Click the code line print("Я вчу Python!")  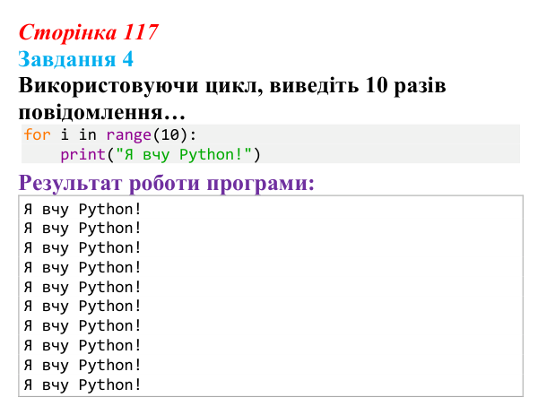tap(161, 154)
